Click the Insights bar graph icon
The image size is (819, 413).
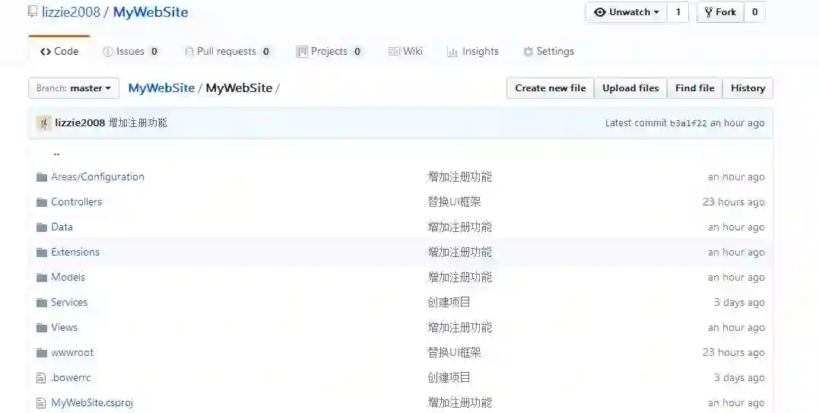click(452, 52)
